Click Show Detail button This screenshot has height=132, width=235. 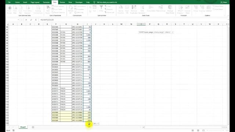(218, 6)
